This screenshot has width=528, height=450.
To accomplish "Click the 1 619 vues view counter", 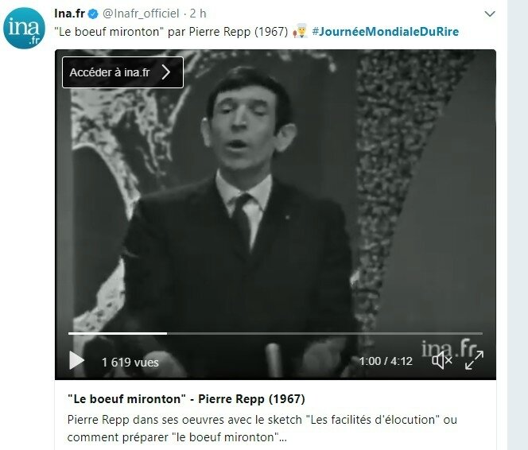I will [130, 363].
